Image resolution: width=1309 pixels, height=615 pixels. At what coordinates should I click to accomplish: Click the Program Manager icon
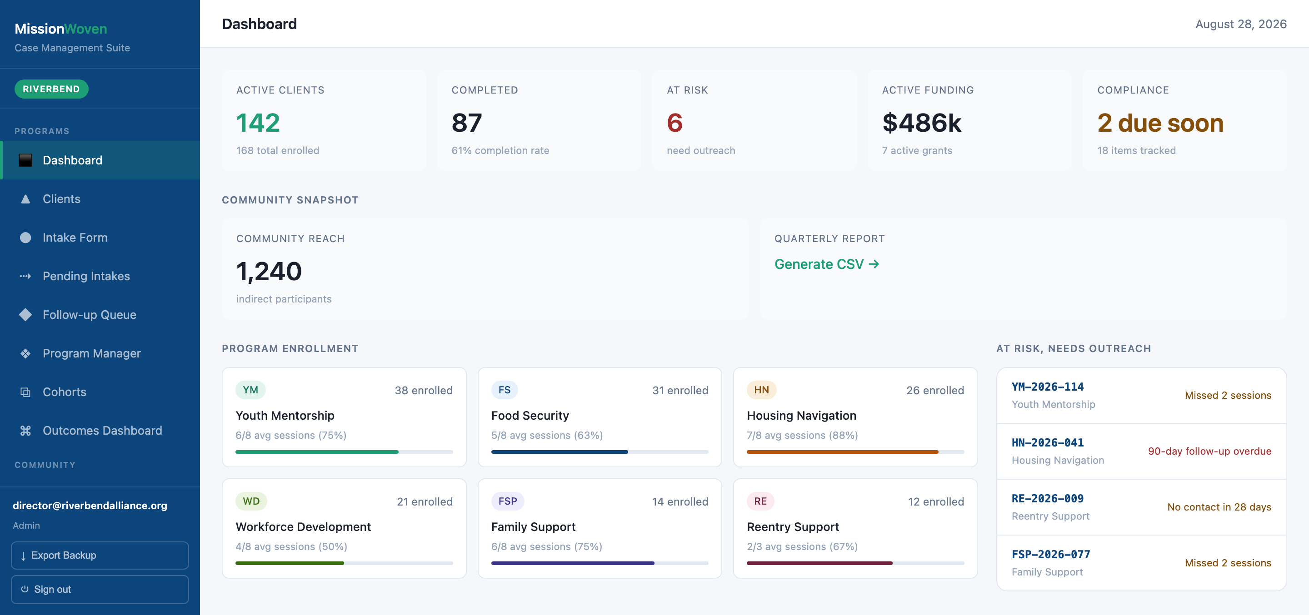(25, 353)
